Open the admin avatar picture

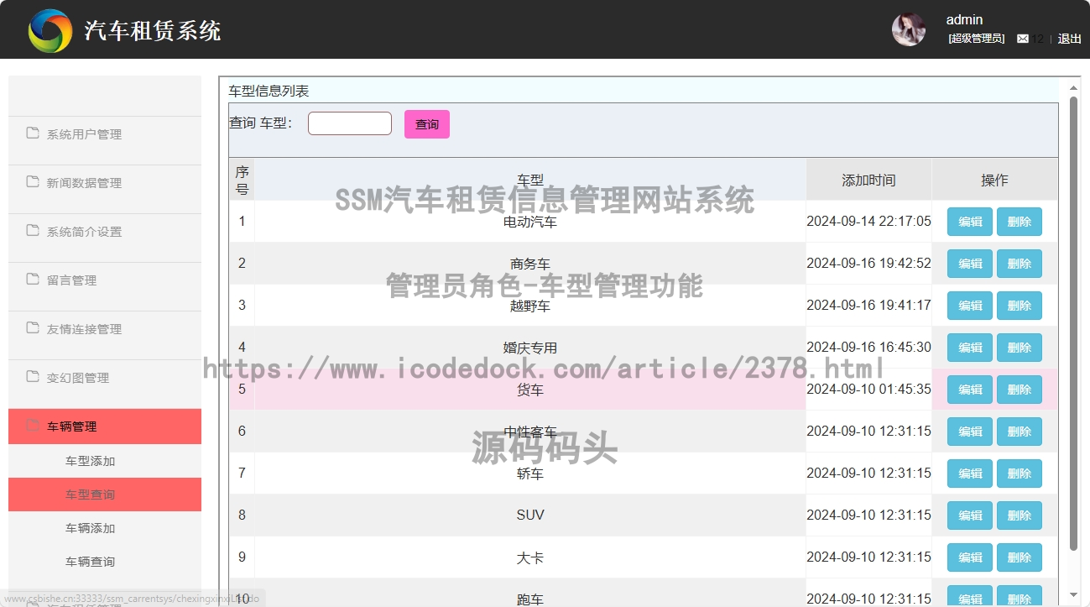point(909,29)
